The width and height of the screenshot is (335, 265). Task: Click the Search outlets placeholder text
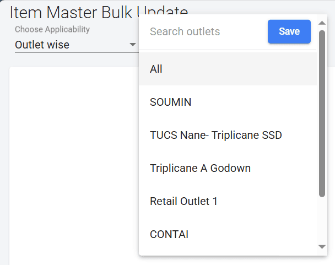(x=185, y=32)
